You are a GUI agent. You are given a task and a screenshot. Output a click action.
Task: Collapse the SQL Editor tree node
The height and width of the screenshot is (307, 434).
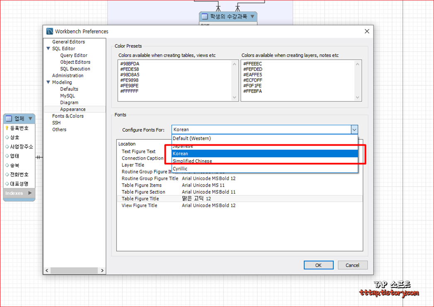tap(48, 49)
